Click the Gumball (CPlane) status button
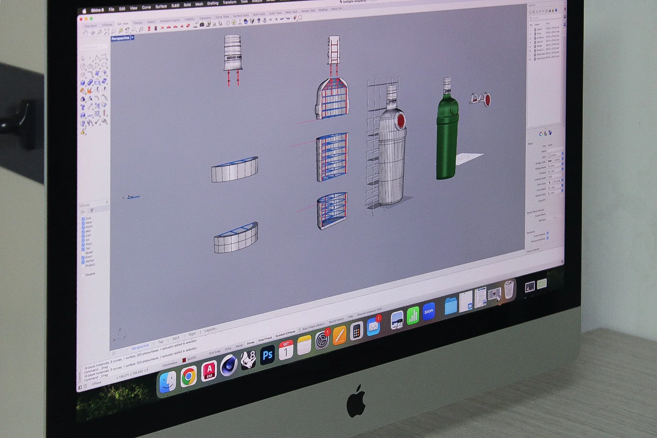This screenshot has height=438, width=657. click(285, 333)
